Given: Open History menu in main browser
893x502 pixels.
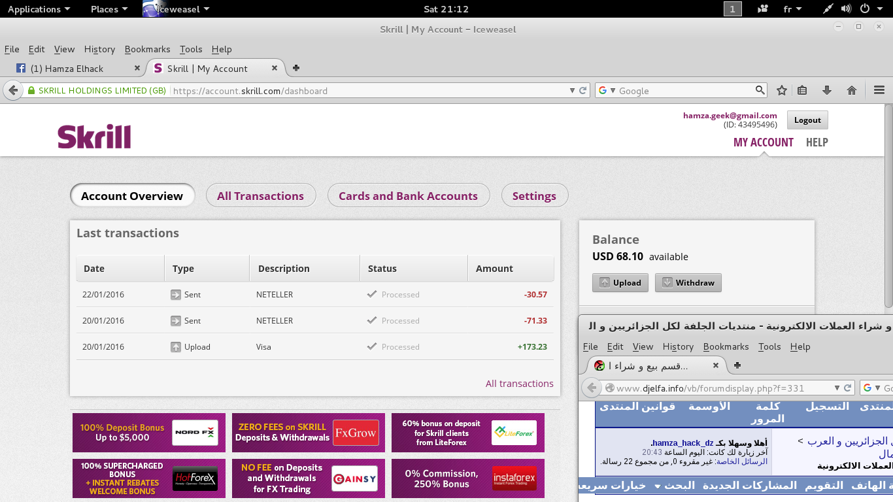Looking at the screenshot, I should (x=99, y=49).
